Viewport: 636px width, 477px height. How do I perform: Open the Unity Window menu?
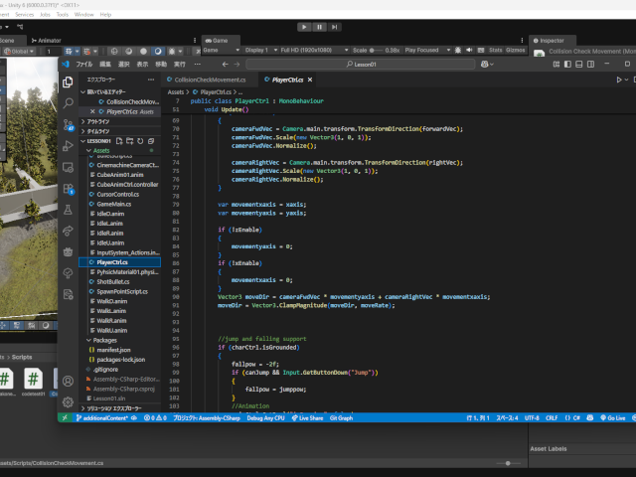click(83, 15)
